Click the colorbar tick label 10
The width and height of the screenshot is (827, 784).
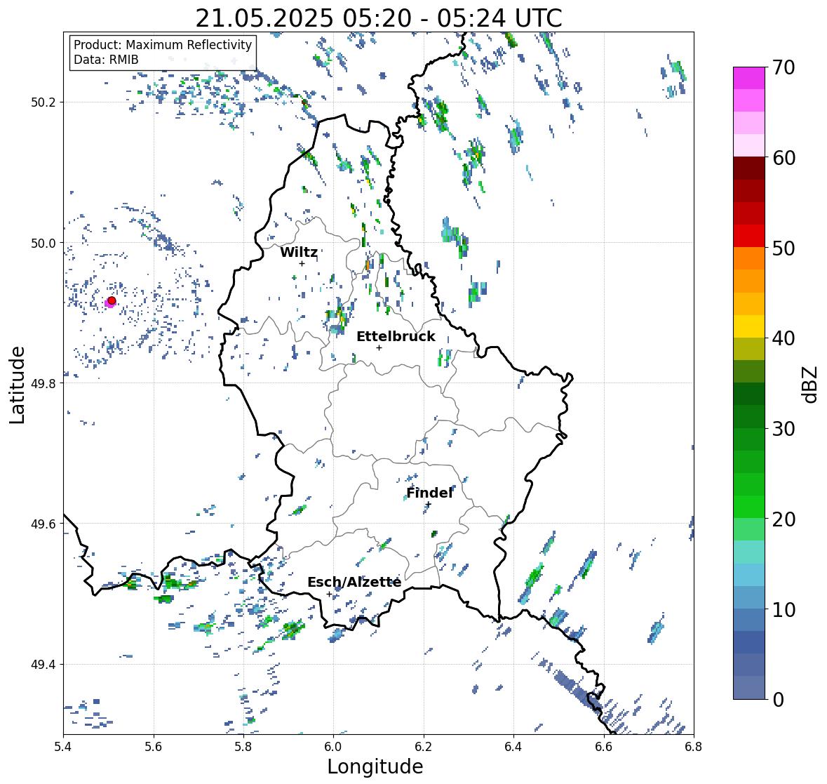(x=784, y=609)
